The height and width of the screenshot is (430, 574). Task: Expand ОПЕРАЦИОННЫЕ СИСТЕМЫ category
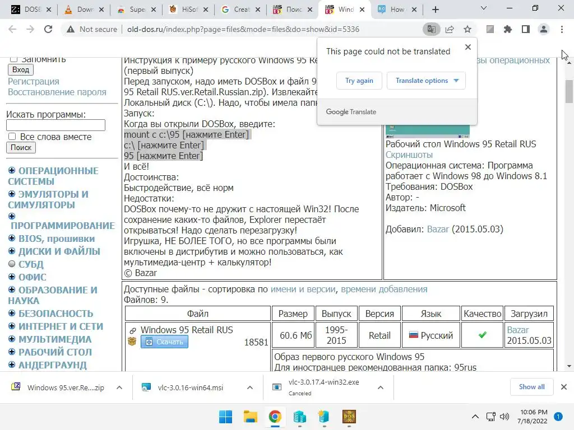pos(12,170)
